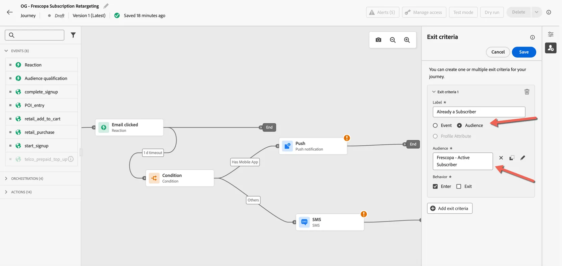The height and width of the screenshot is (266, 562).
Task: Select the Profile Attribute radio option
Action: [435, 136]
